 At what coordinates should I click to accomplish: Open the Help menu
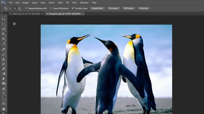coord(94,3)
